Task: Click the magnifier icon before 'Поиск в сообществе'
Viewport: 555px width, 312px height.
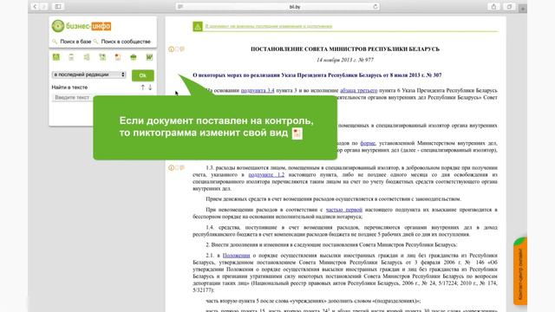Action: (x=95, y=42)
